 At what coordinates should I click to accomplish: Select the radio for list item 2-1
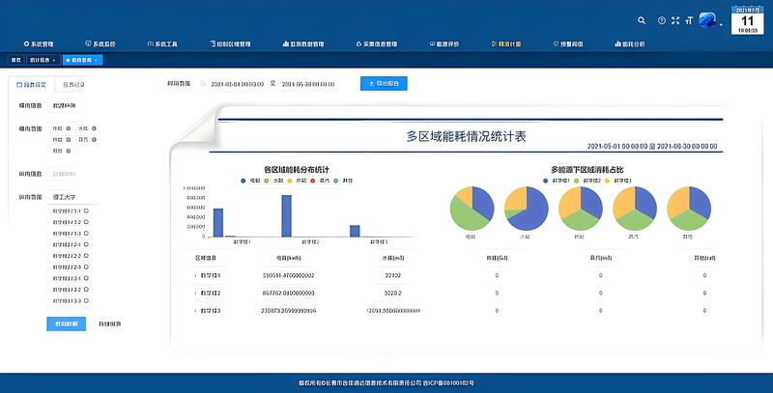[x=86, y=244]
